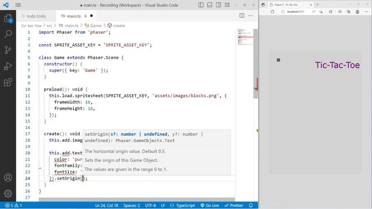
Task: Click line number 17 in the gutter
Action: [27, 134]
